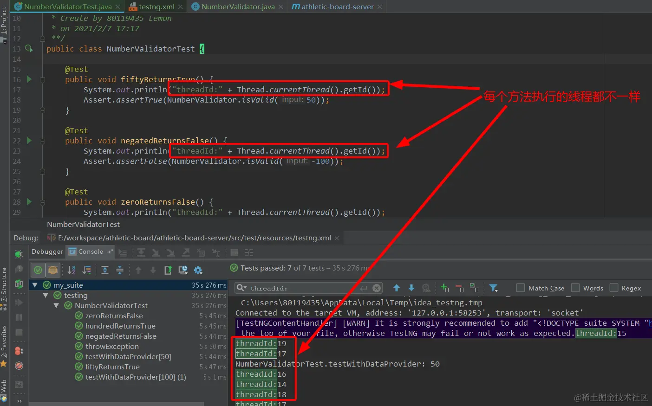Toggle show passed tests filter
652x406 pixels.
click(38, 270)
